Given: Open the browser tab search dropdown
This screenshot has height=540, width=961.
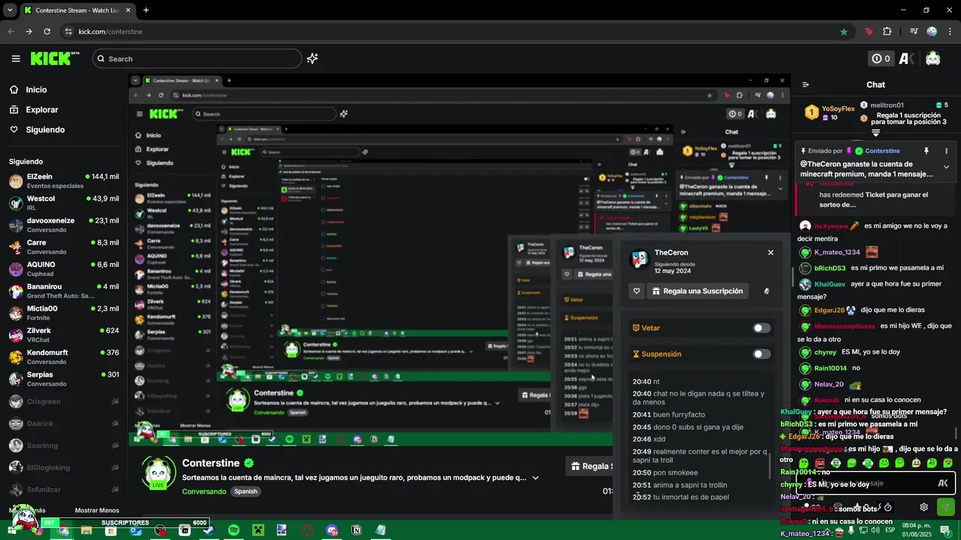Looking at the screenshot, I should point(10,10).
